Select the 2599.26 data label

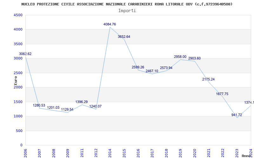138,67
